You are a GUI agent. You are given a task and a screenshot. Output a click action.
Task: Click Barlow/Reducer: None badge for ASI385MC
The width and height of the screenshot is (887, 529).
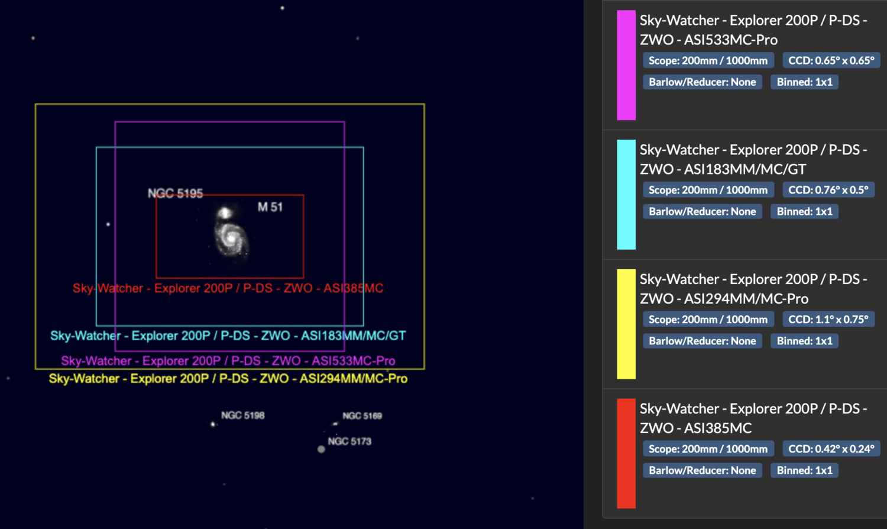tap(703, 471)
